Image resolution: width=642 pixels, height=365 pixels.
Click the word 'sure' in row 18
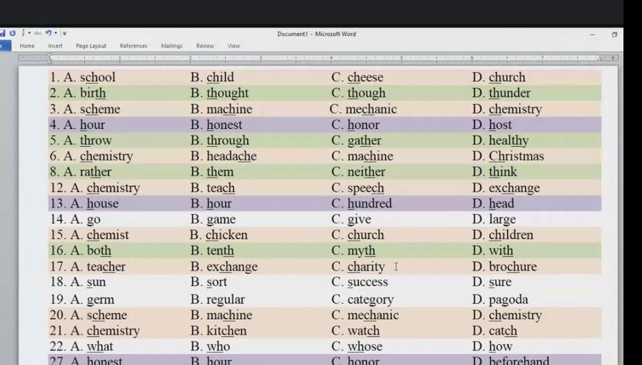[x=500, y=282]
